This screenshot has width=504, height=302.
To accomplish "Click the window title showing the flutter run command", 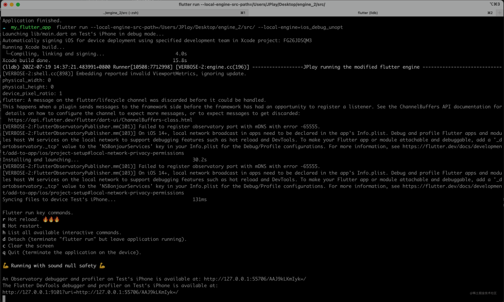I will coord(252,4).
